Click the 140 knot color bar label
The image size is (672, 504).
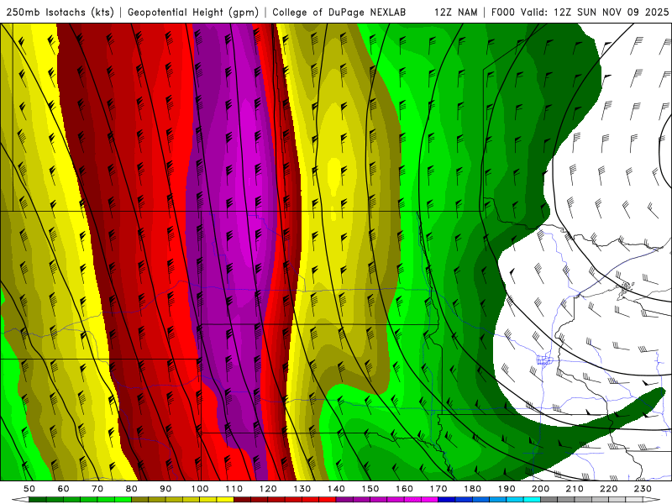[x=336, y=489]
